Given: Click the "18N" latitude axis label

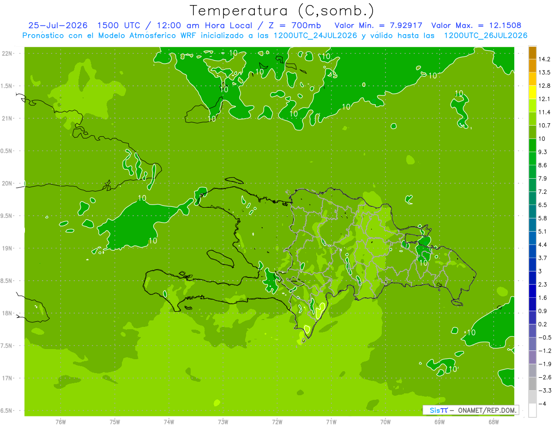Looking at the screenshot, I should click(x=8, y=313).
